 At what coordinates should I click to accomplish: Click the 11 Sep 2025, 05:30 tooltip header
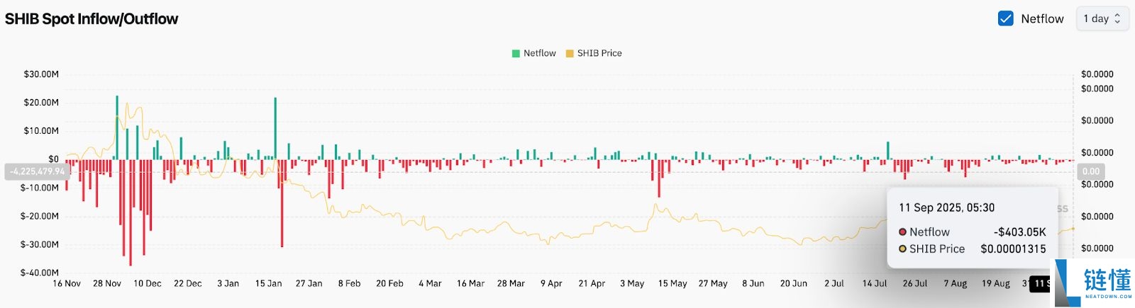(946, 207)
